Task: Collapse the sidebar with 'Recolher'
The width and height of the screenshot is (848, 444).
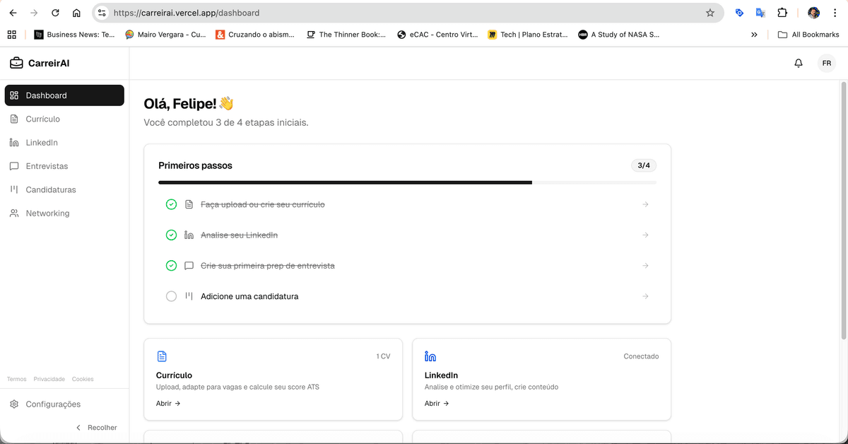Action: tap(97, 427)
